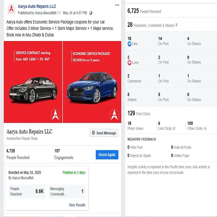Click the 157 Engagements stat

64,154
